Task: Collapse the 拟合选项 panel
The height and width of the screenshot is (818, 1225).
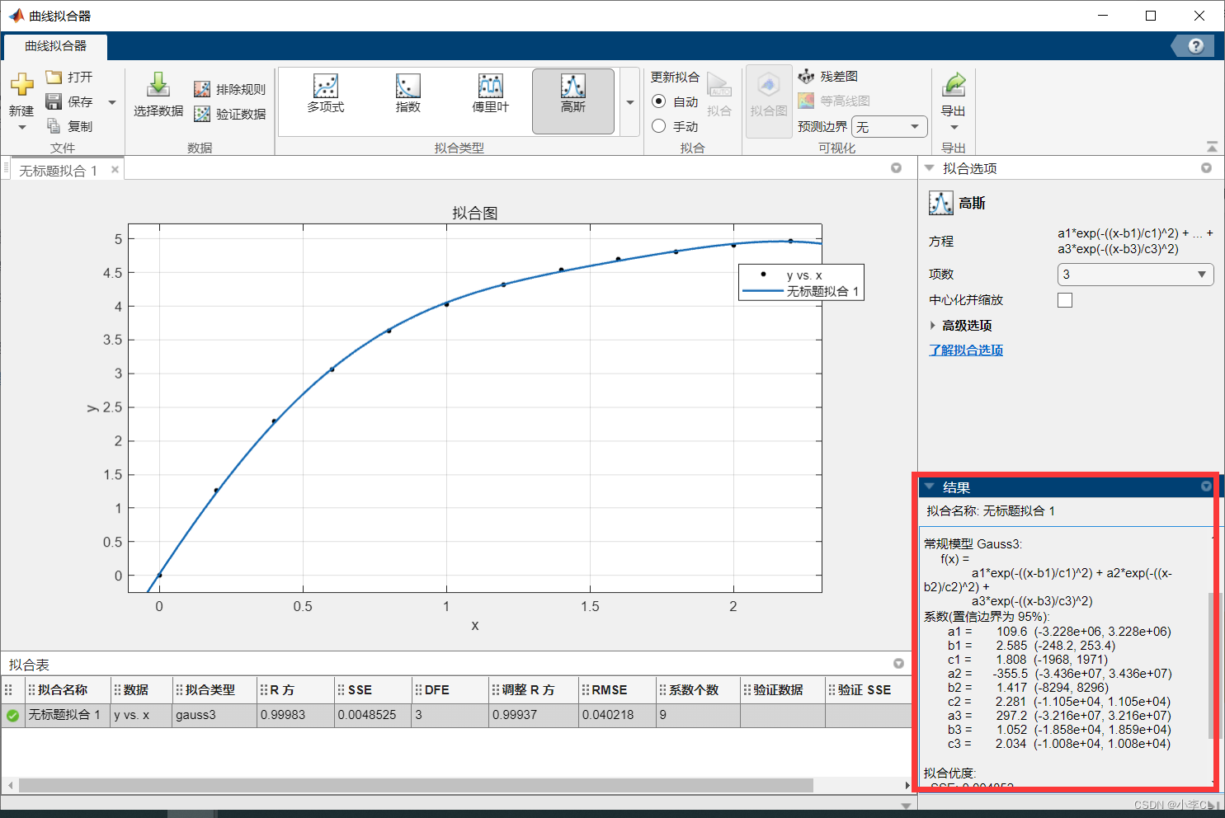Action: click(x=930, y=168)
